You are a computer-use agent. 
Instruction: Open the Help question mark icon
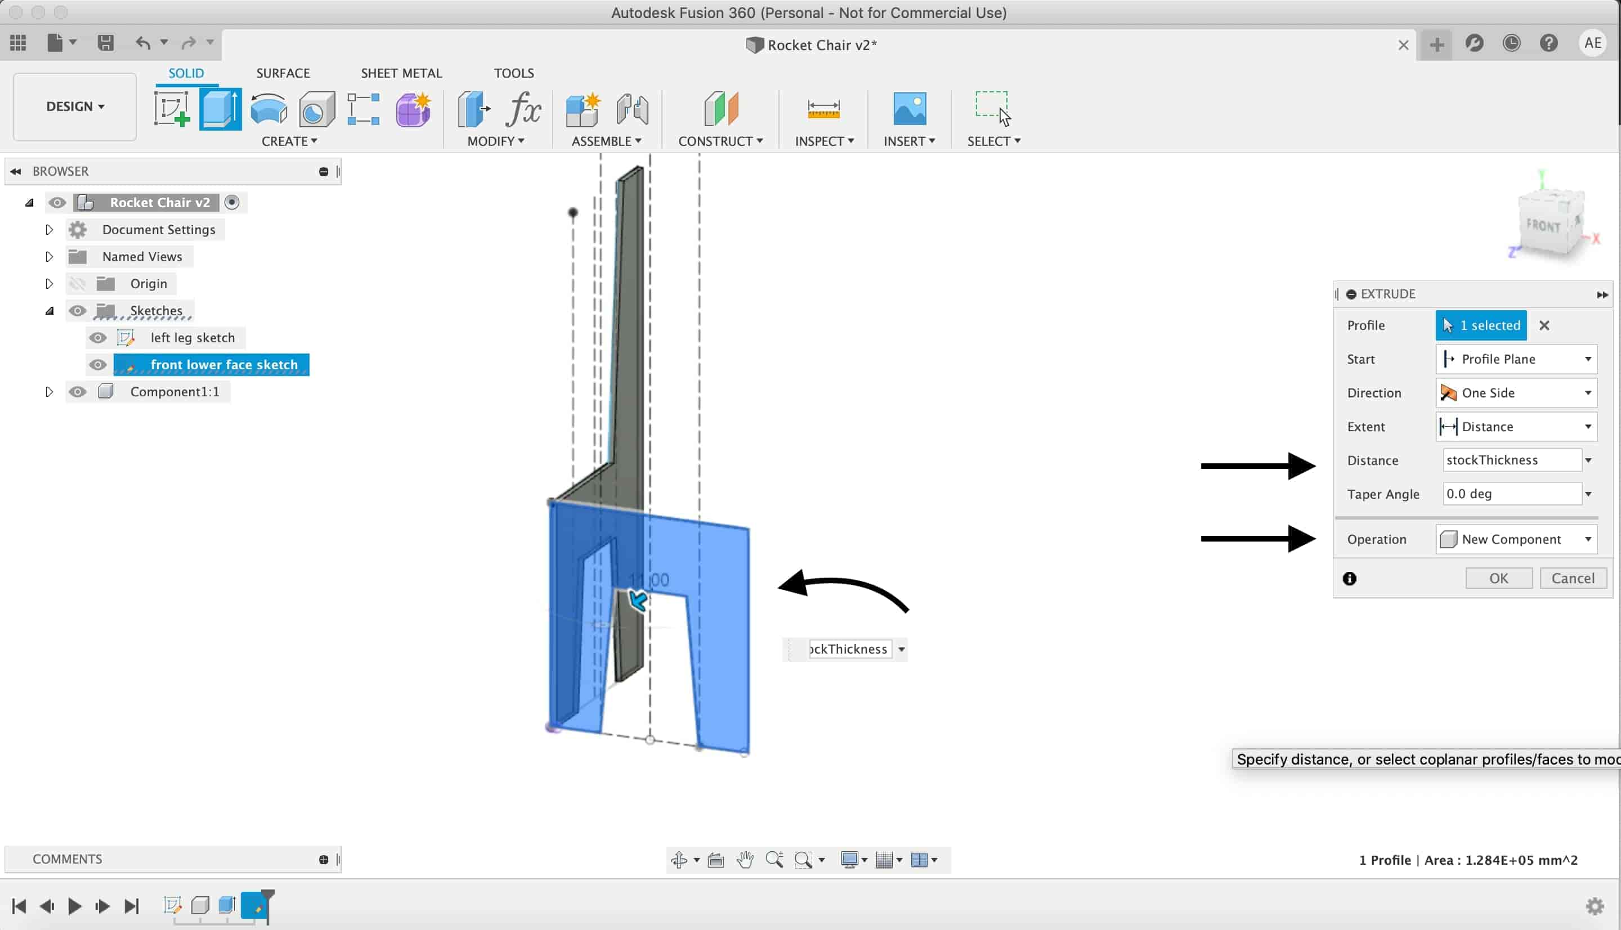[1549, 43]
